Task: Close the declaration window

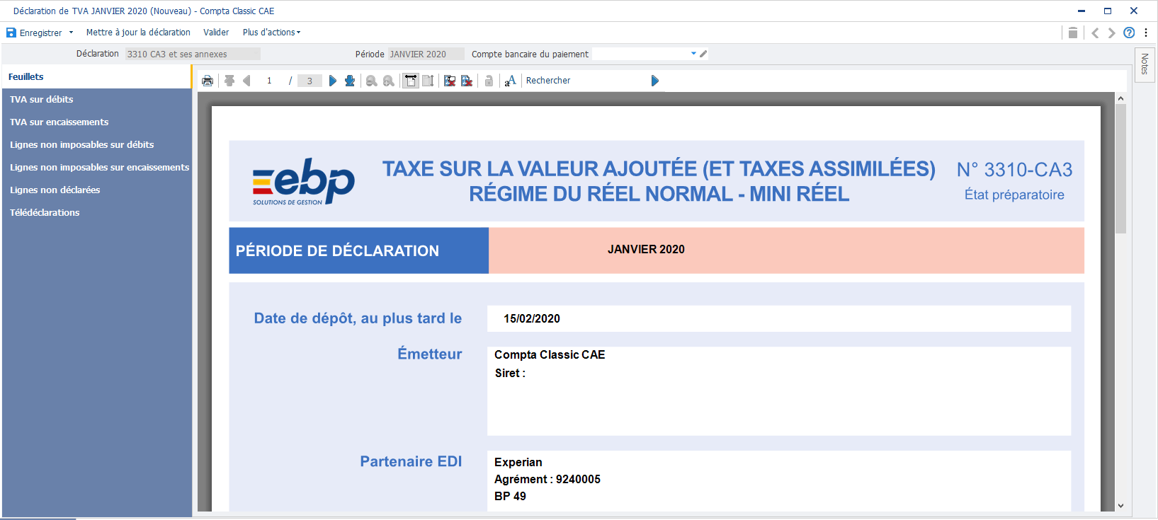Action: [1134, 11]
